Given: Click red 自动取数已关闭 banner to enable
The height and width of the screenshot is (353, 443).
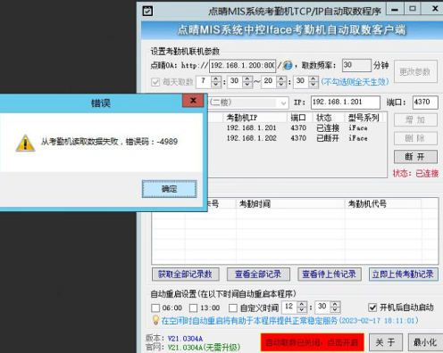Looking at the screenshot, I should pos(312,342).
